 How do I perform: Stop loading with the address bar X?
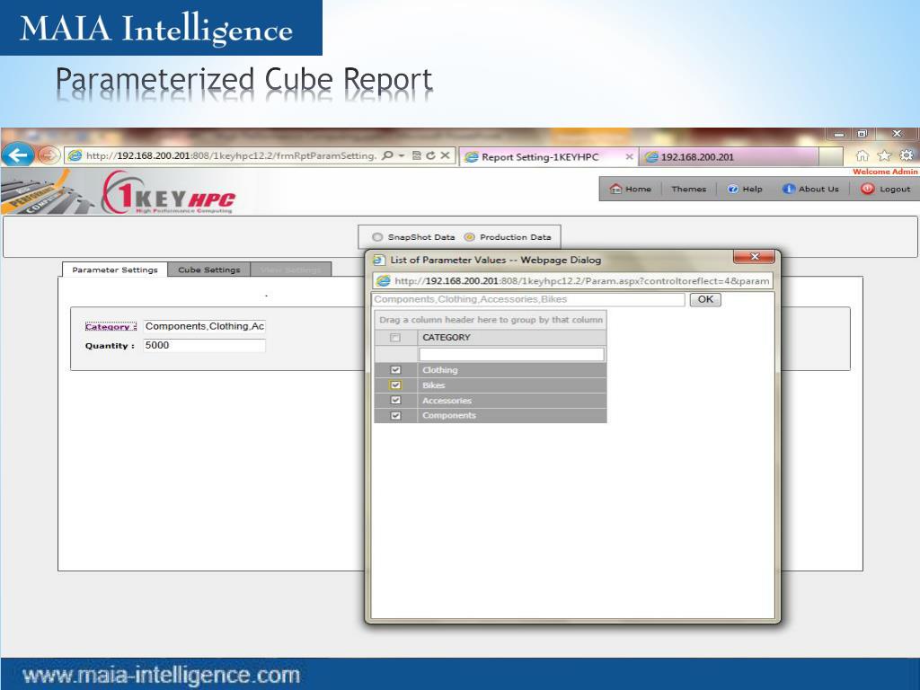pyautogui.click(x=445, y=155)
